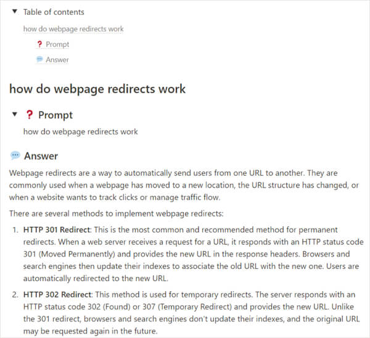The width and height of the screenshot is (370, 338).
Task: Click the Prompt section heading text
Action: (55, 115)
